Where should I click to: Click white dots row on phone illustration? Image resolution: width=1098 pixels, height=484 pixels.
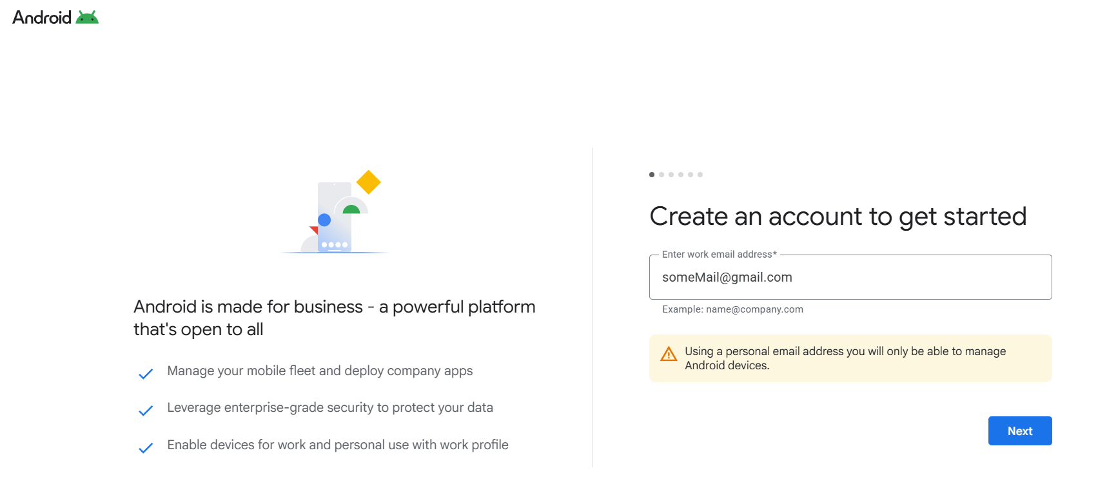335,245
